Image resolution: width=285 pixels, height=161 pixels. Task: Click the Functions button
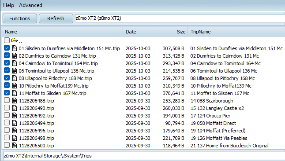click(19, 18)
